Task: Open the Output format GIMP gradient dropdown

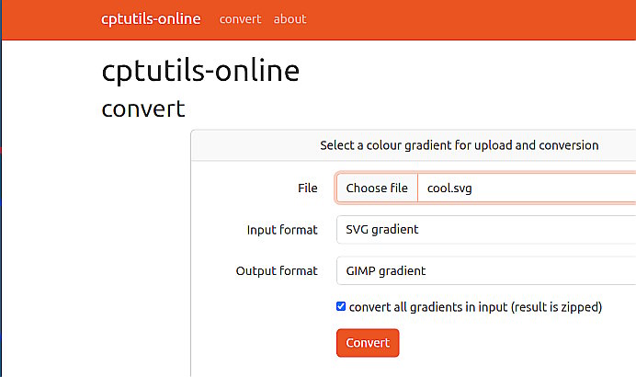Action: 485,271
